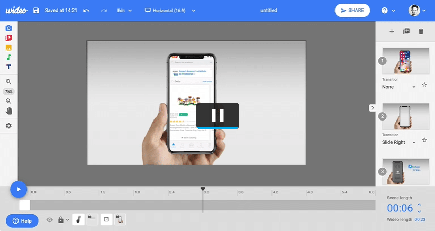Toggle the star beside Slide Right transition

424,141
